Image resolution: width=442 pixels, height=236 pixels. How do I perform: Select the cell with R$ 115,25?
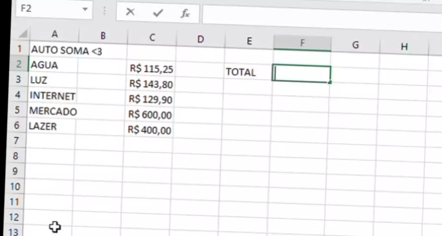[151, 69]
